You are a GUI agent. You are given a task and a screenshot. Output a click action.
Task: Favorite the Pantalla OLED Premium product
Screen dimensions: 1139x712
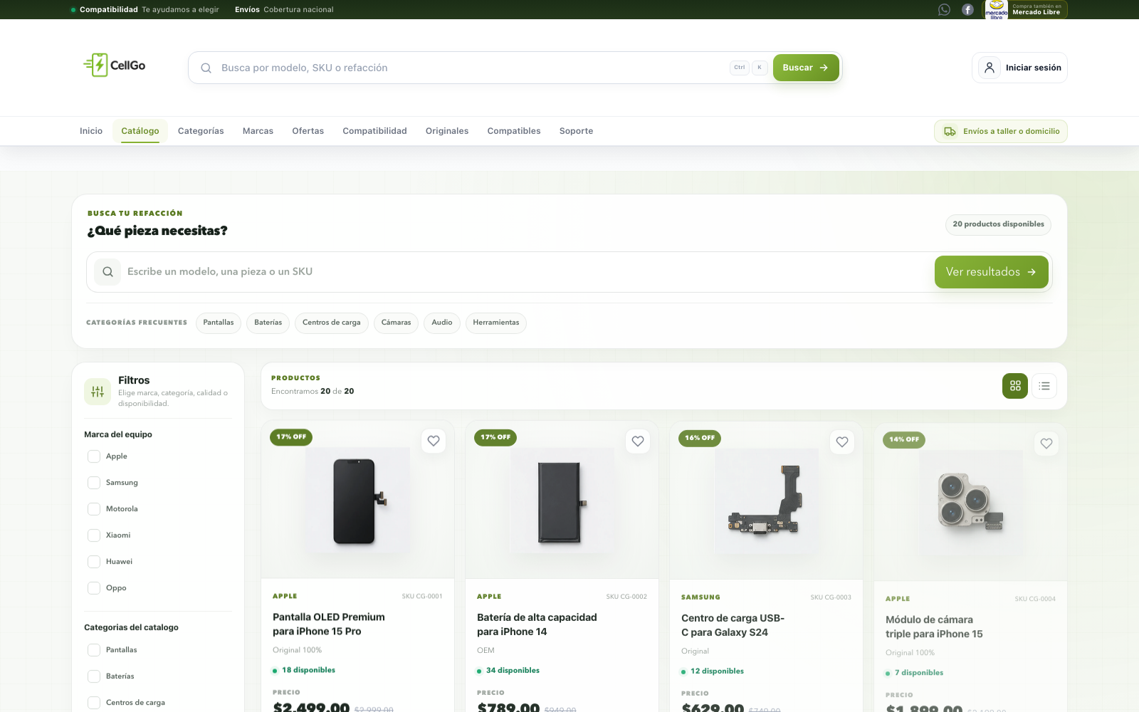tap(434, 441)
